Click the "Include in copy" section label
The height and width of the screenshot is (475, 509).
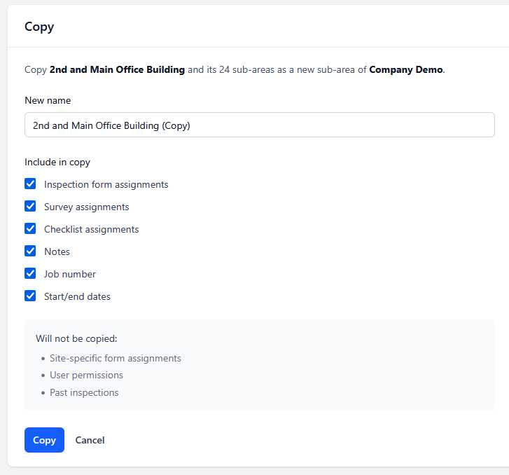[x=57, y=163]
